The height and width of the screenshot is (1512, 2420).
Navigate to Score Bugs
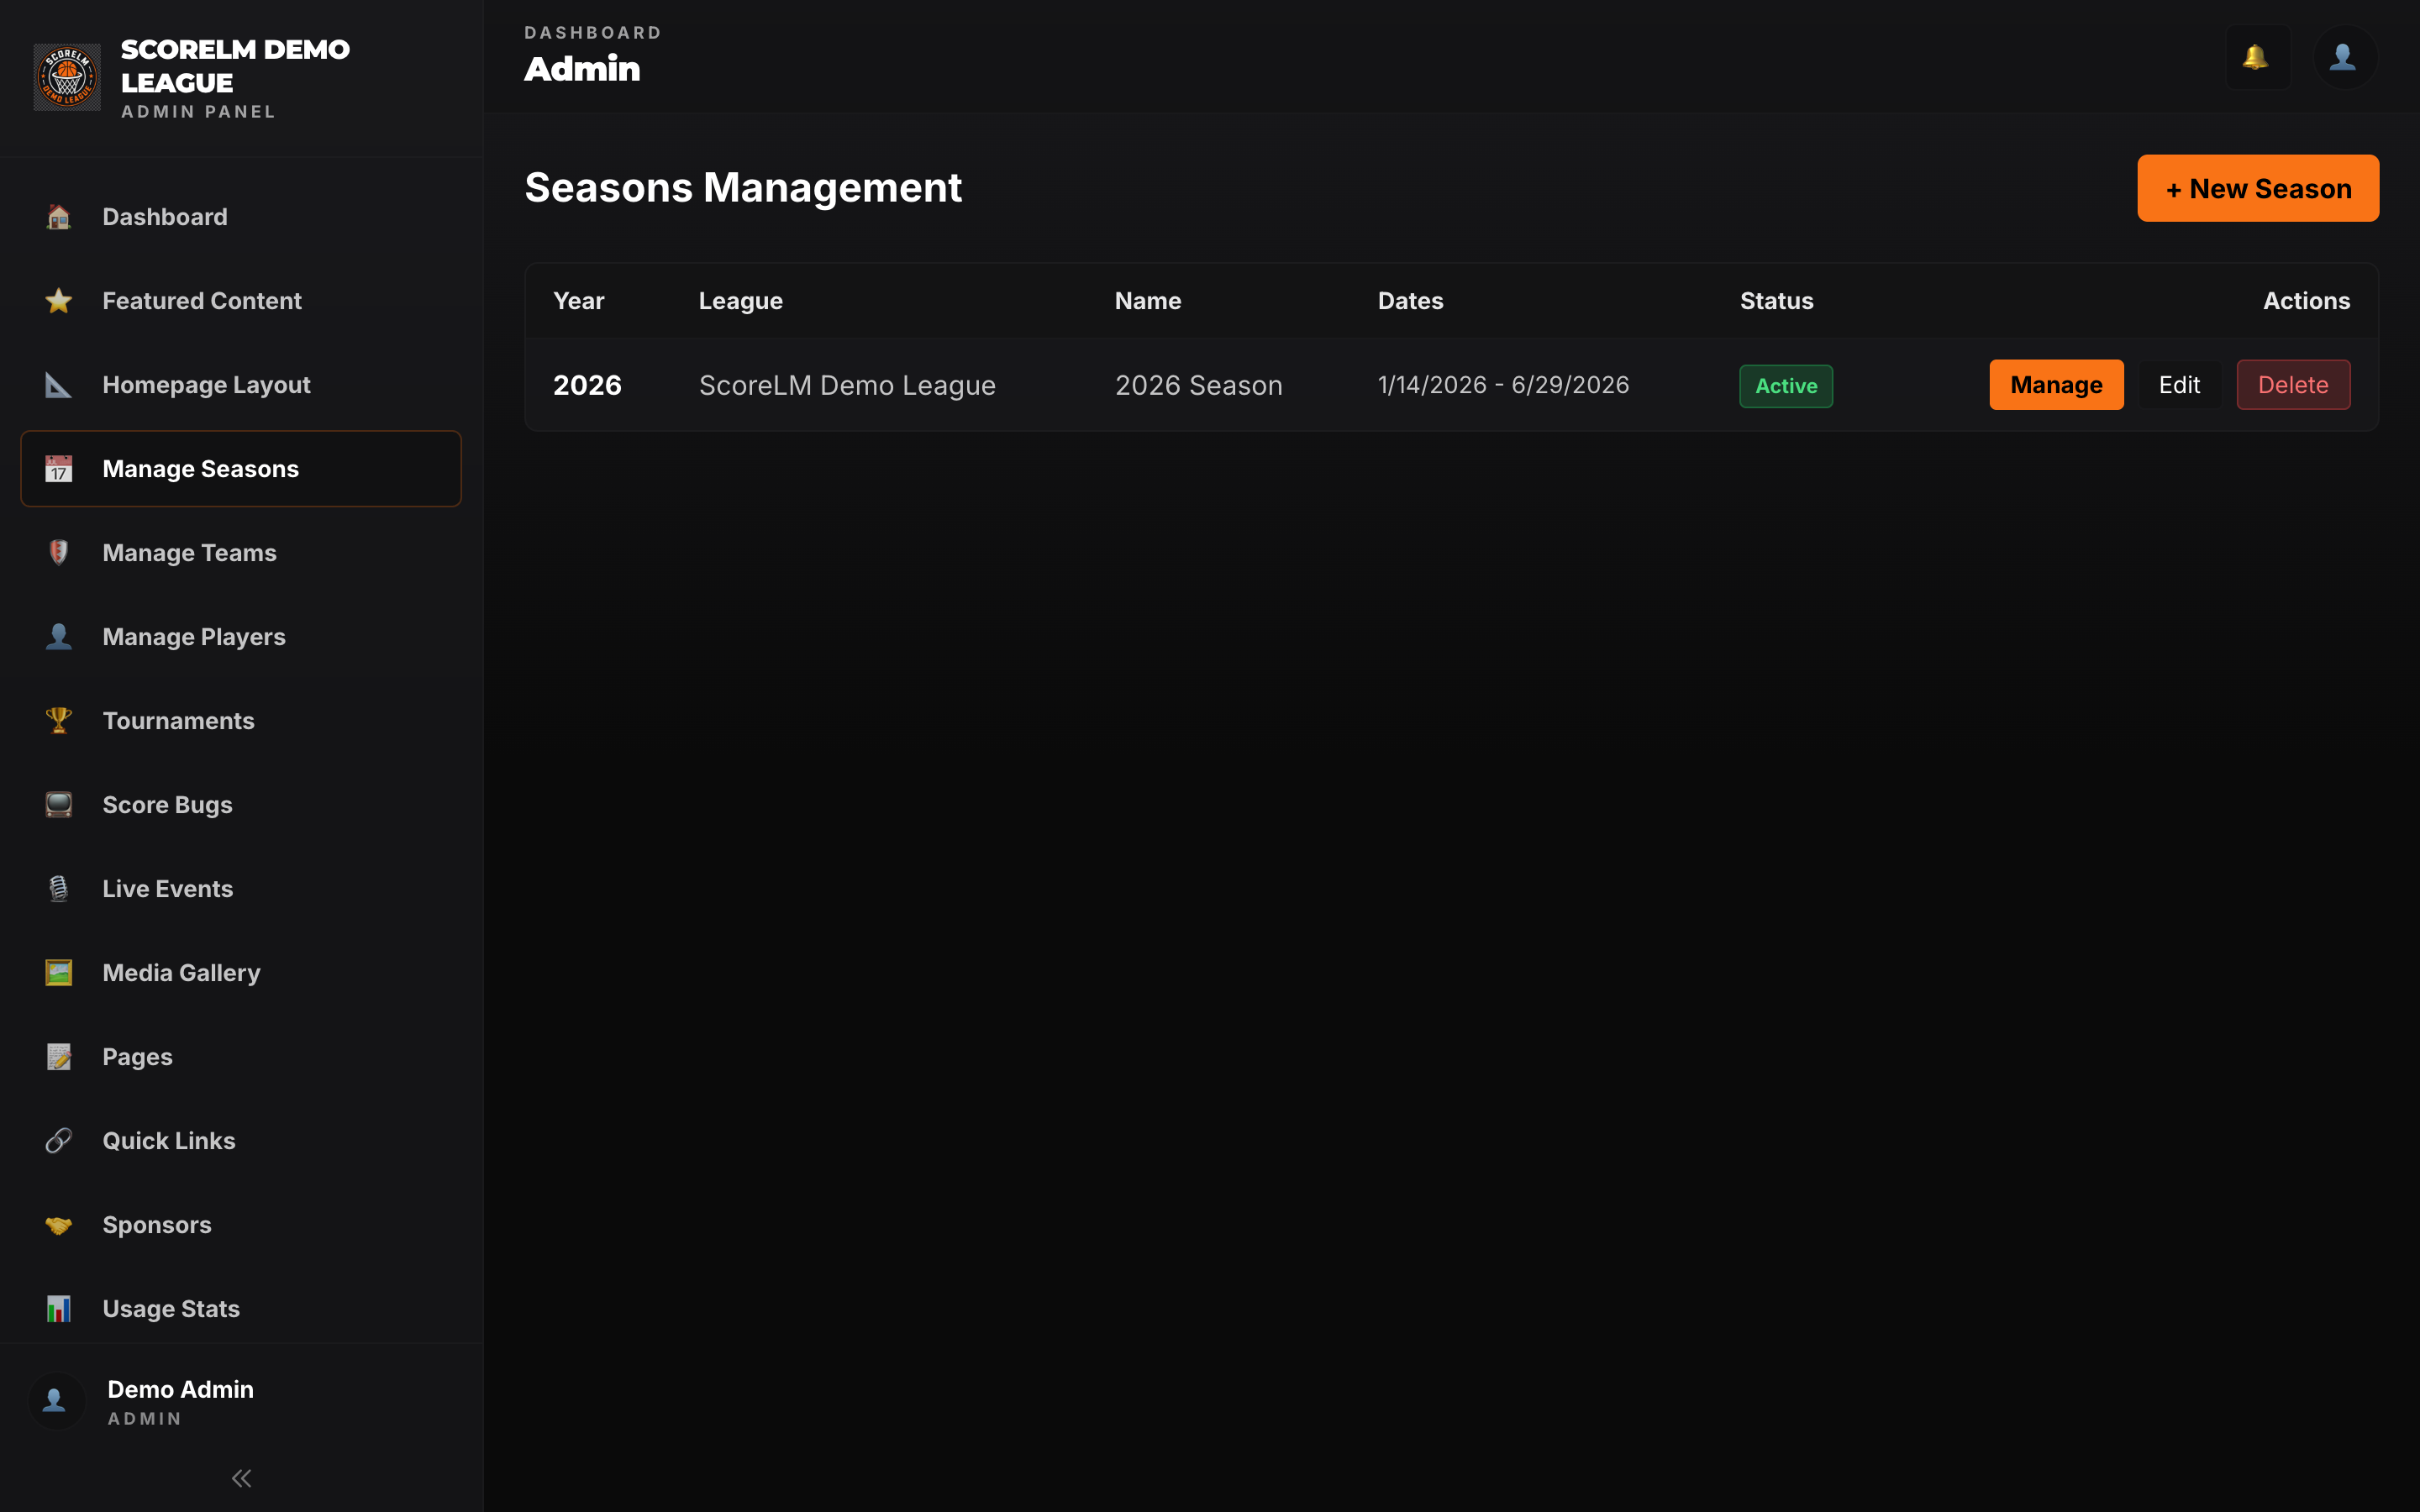coord(241,805)
